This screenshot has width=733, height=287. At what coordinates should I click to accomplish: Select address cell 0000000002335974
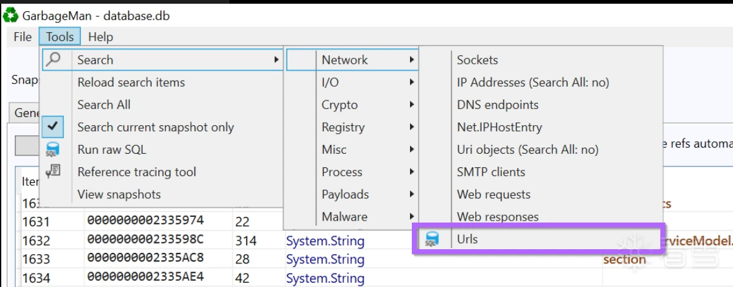[145, 220]
